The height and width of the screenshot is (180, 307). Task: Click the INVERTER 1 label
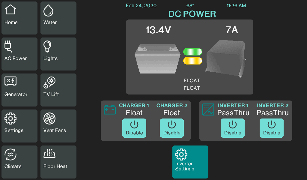[233, 105]
